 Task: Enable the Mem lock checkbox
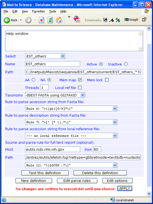[107, 80]
